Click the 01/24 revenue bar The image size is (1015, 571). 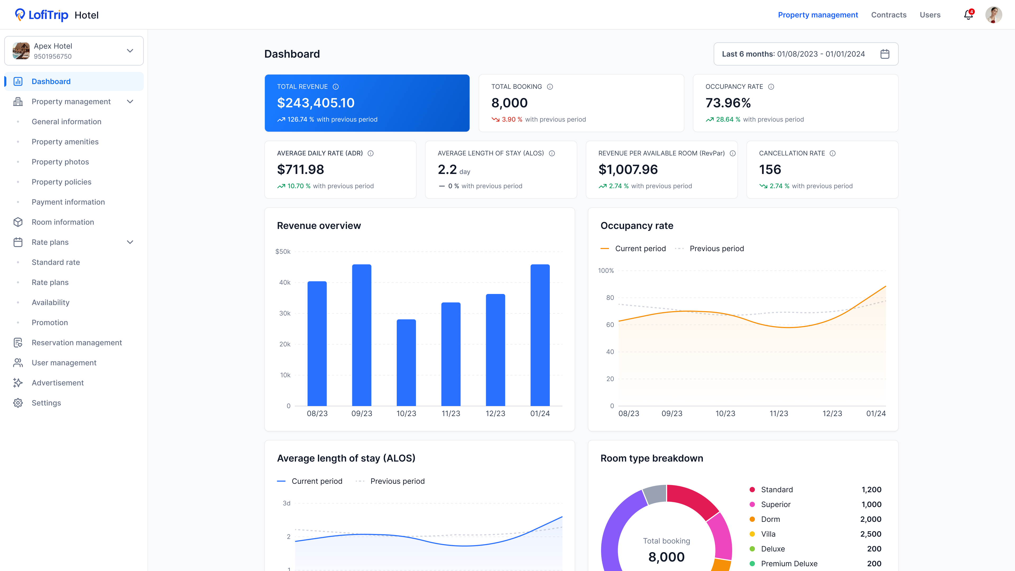pyautogui.click(x=540, y=335)
